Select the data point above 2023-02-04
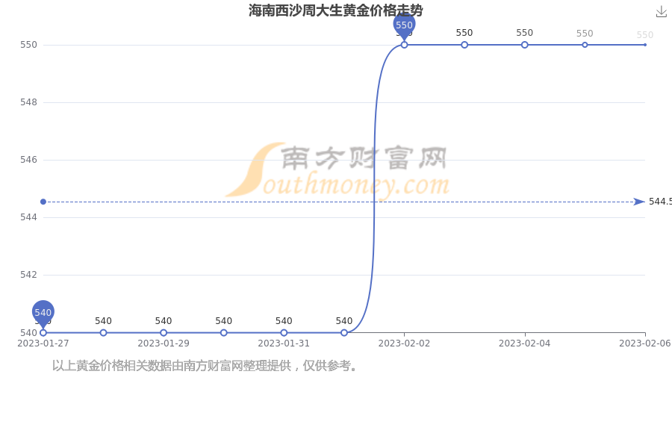 pyautogui.click(x=525, y=45)
